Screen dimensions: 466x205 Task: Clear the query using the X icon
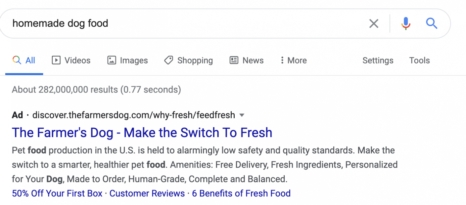[374, 23]
